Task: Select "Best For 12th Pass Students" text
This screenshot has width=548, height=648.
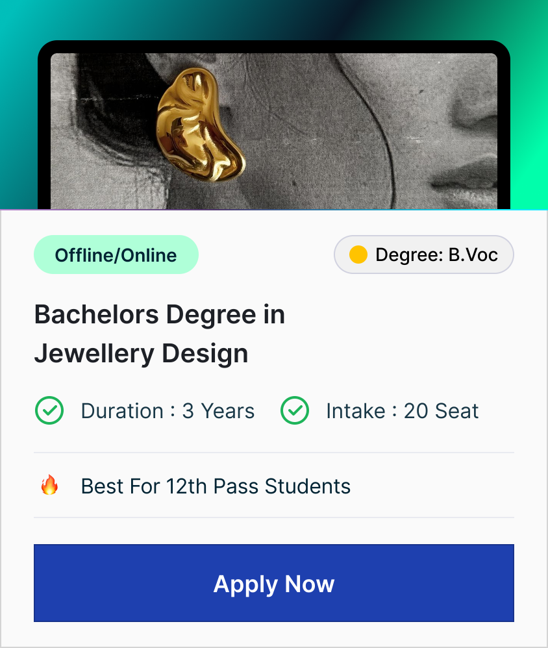Action: pos(216,486)
